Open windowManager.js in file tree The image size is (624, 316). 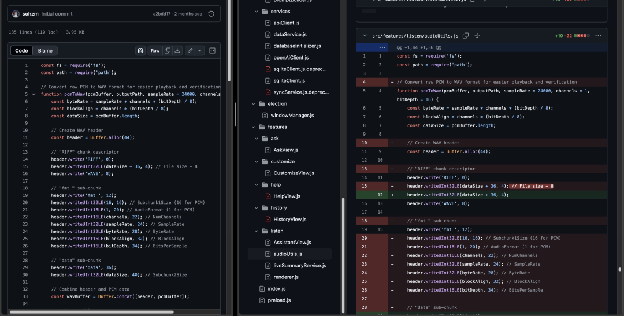[292, 116]
